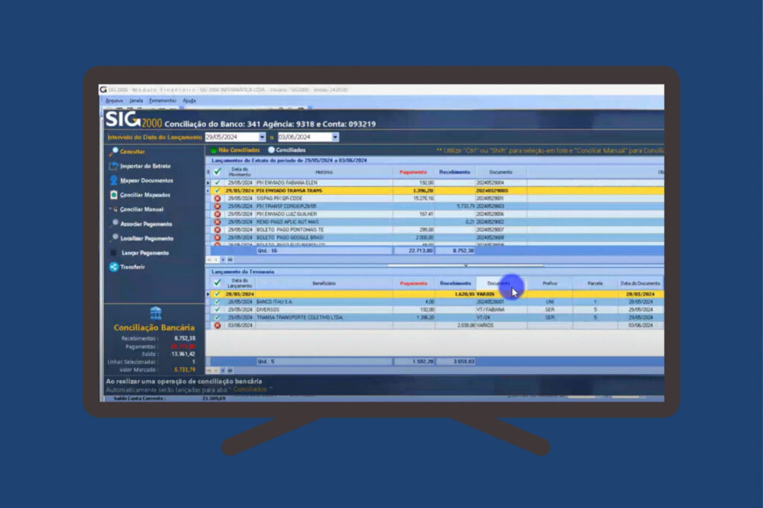Select the Conciliados option
Viewport: 763px width, 508px height.
click(x=287, y=150)
